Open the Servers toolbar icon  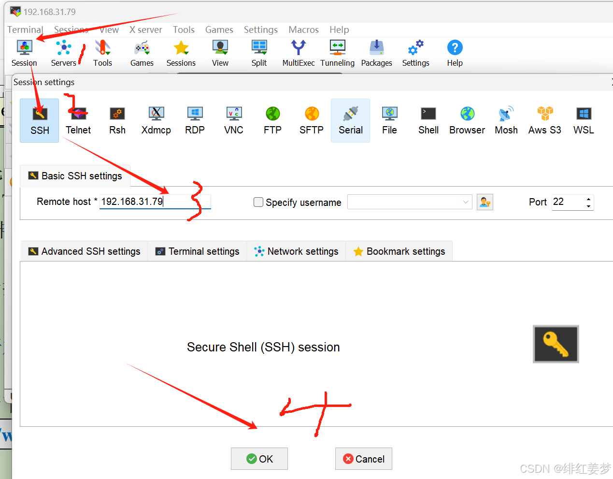coord(64,53)
